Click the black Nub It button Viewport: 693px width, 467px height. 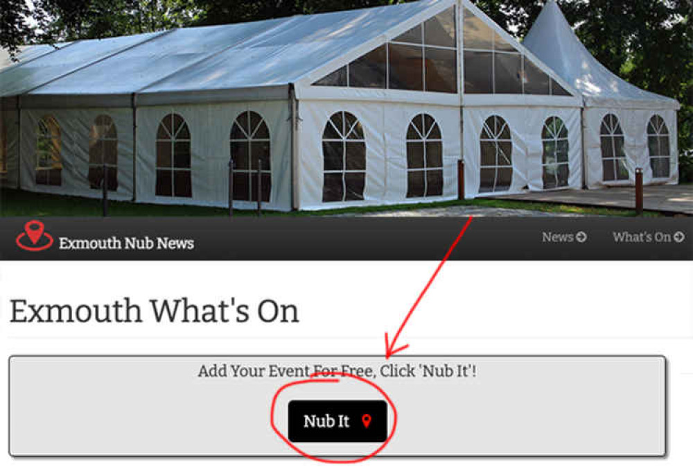coord(337,421)
